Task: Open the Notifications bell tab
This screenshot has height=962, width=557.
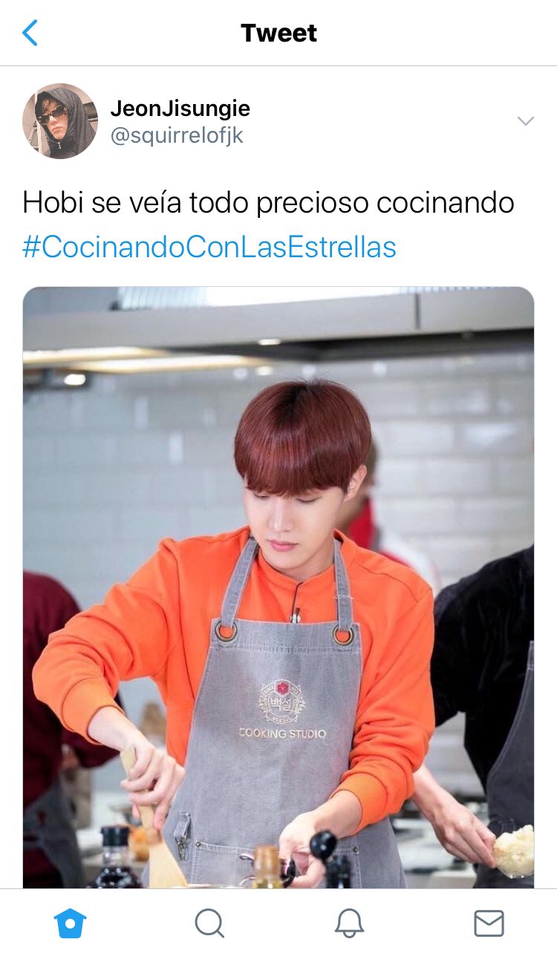Action: point(349,923)
